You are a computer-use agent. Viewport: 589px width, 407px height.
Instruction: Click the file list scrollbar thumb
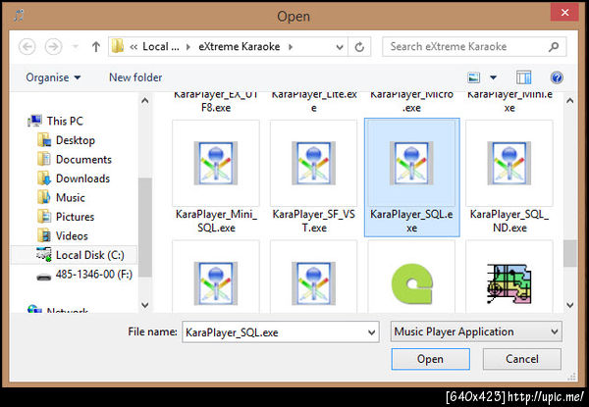click(x=569, y=253)
